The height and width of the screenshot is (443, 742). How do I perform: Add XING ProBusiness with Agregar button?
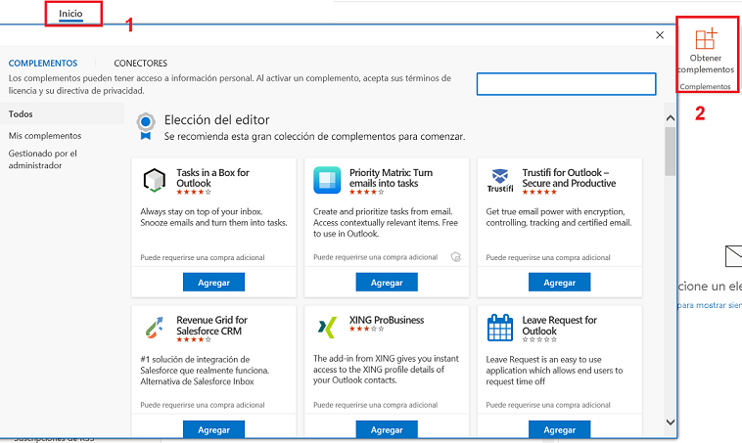coord(387,429)
